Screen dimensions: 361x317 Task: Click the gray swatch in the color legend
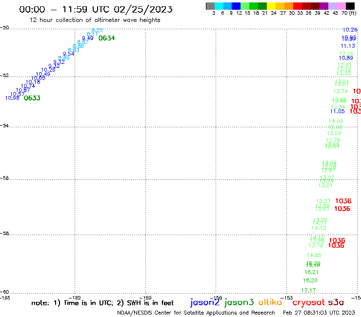point(210,6)
